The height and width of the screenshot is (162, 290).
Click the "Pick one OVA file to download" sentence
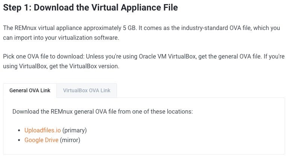43,57
